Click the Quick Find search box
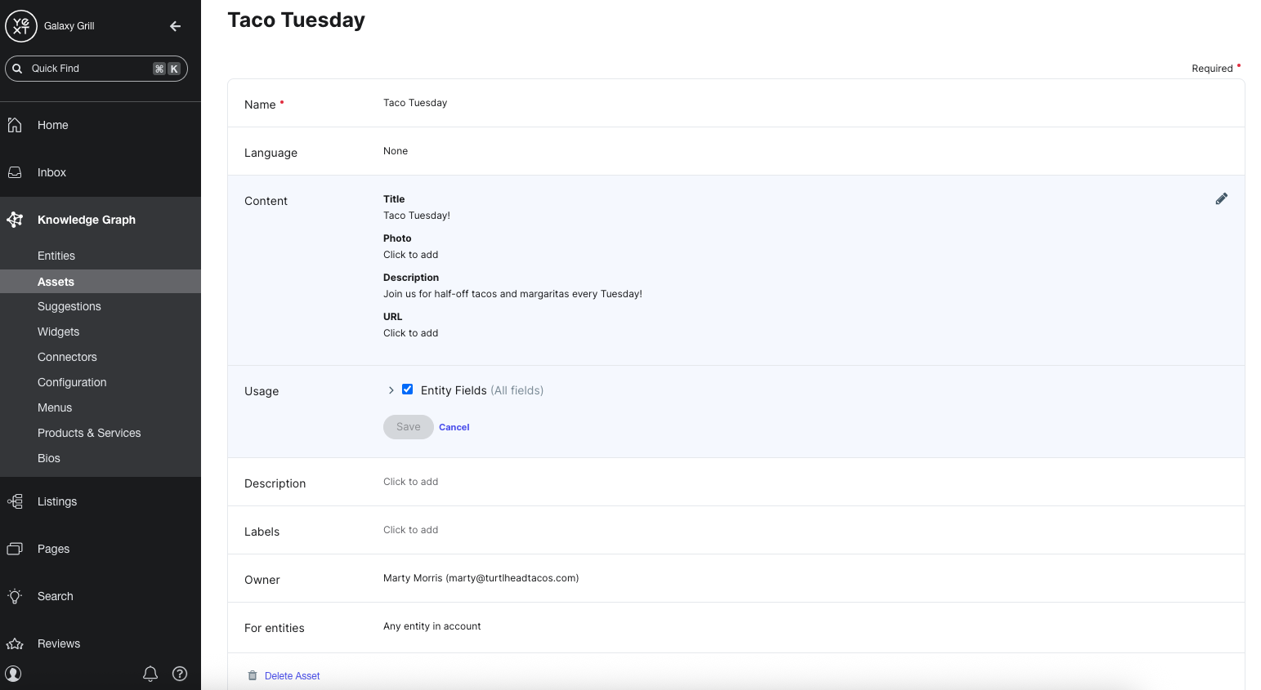The image size is (1261, 690). [x=90, y=69]
